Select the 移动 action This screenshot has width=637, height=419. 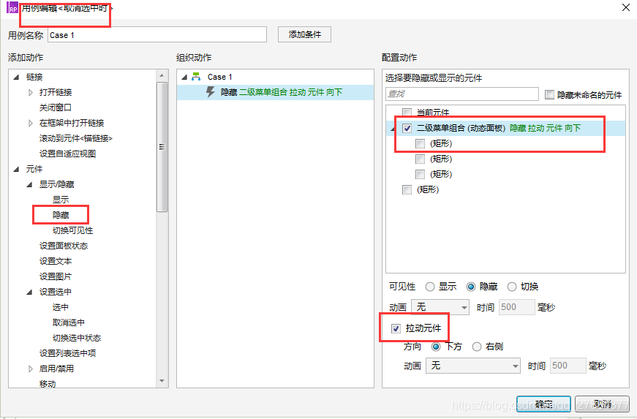[48, 384]
